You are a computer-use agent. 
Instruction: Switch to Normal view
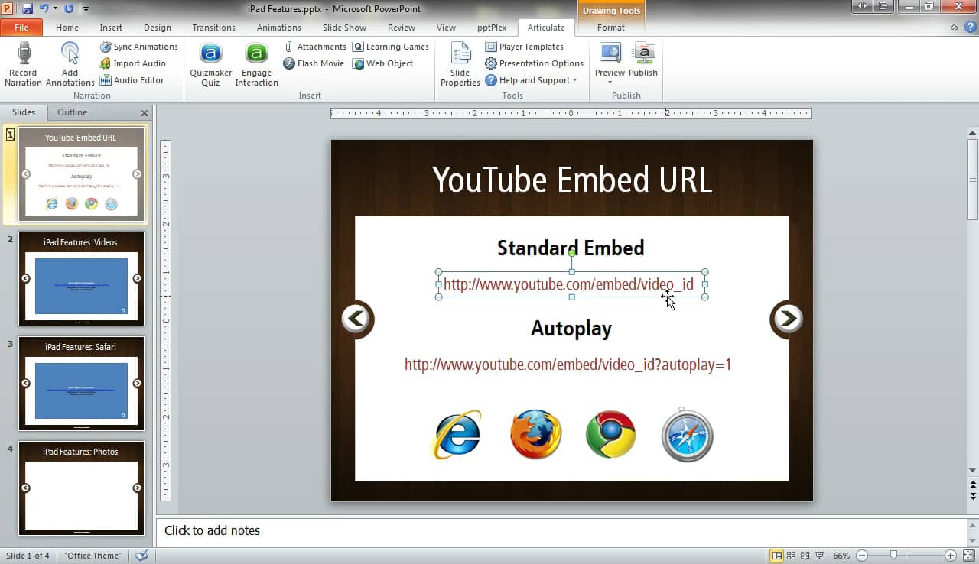[777, 556]
